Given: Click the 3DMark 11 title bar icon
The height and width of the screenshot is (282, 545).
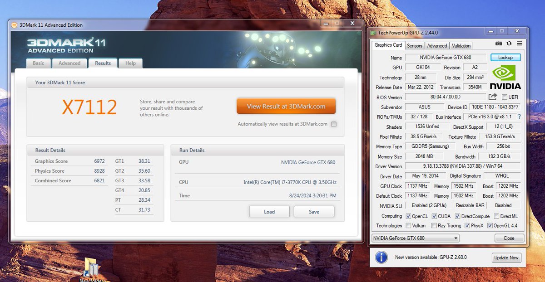Looking at the screenshot, I should pyautogui.click(x=14, y=25).
